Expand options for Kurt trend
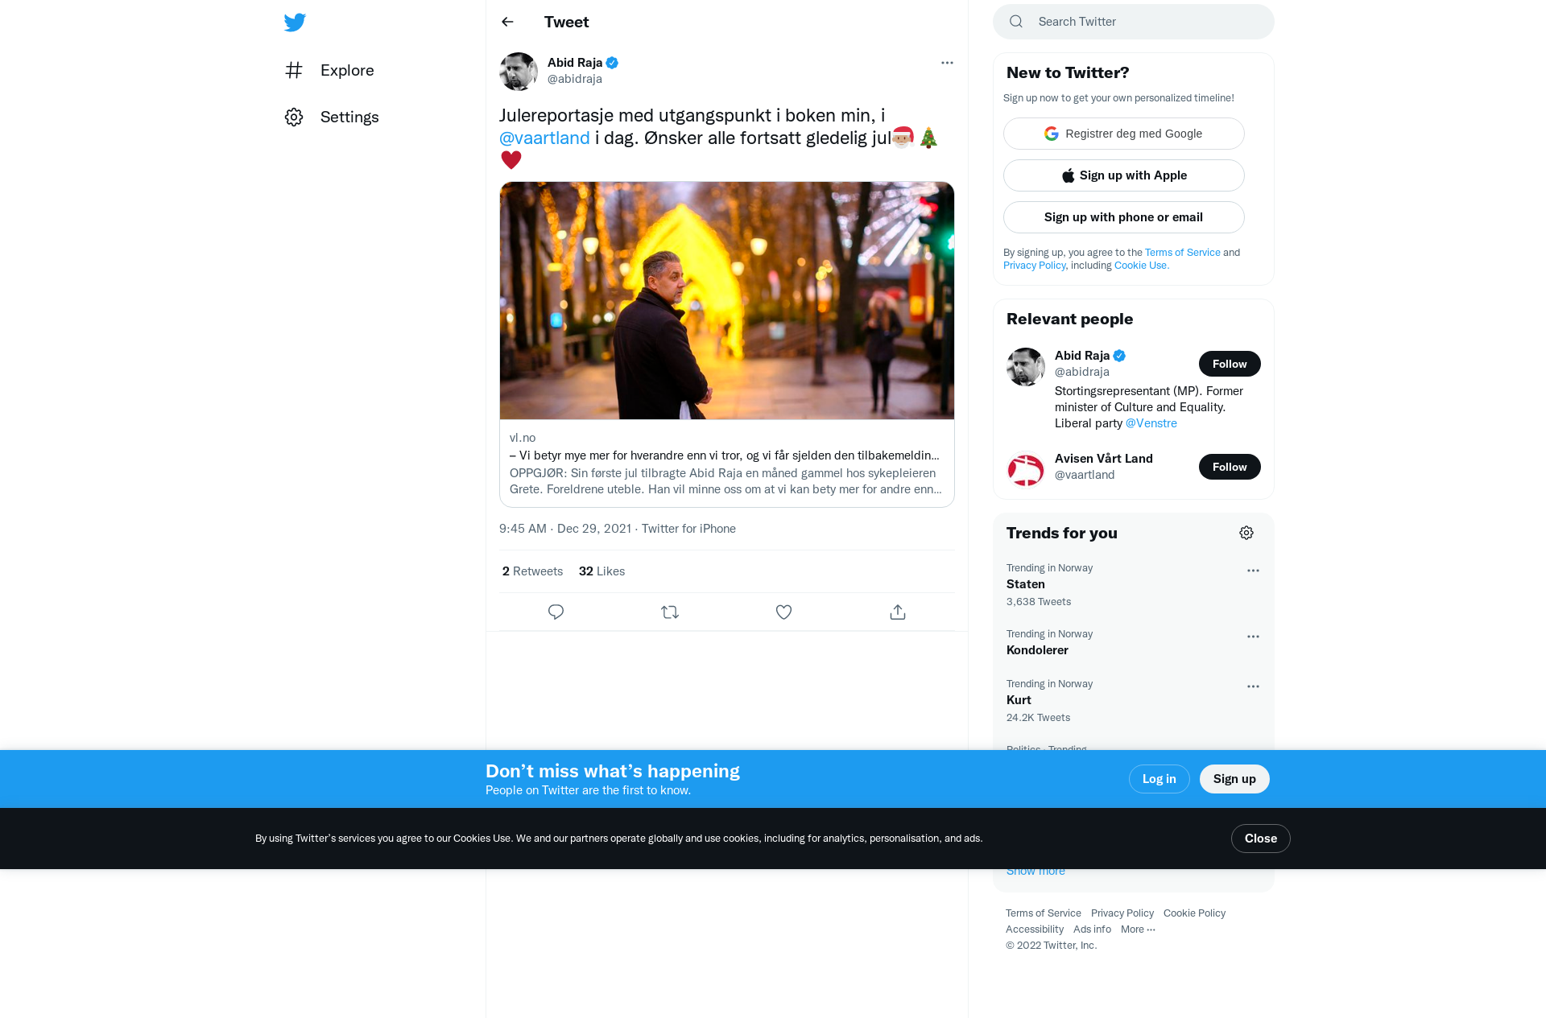 [x=1253, y=686]
